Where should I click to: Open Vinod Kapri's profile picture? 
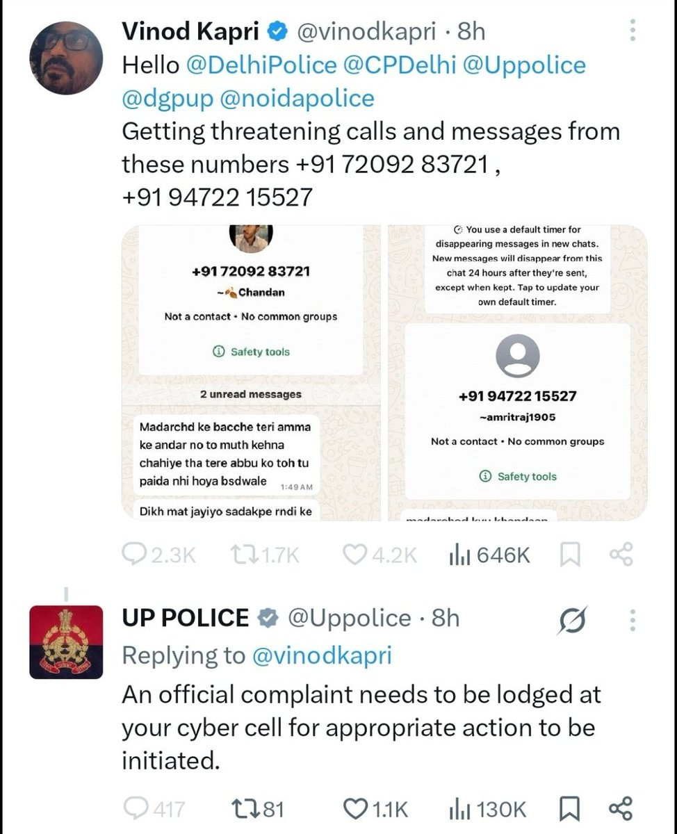(x=66, y=58)
